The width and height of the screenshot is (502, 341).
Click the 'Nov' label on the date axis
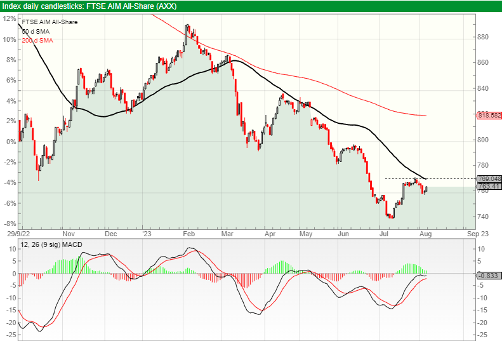click(x=69, y=234)
